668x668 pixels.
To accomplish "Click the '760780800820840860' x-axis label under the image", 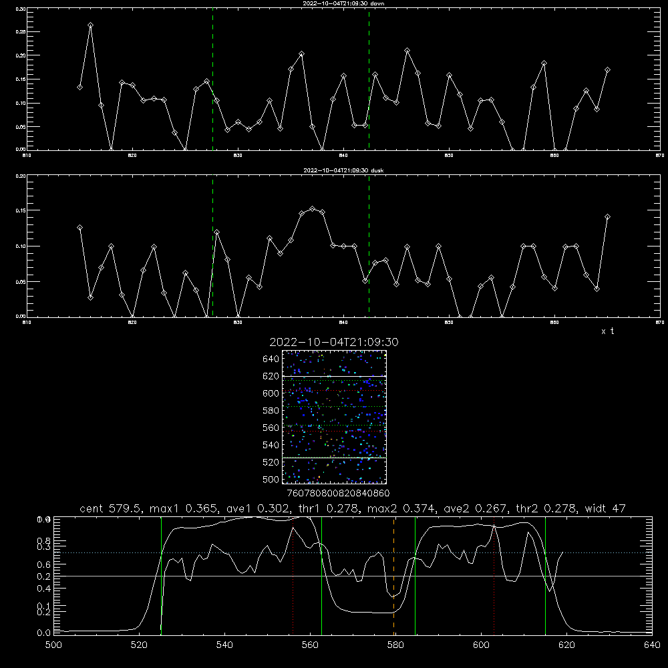I will click(x=339, y=493).
